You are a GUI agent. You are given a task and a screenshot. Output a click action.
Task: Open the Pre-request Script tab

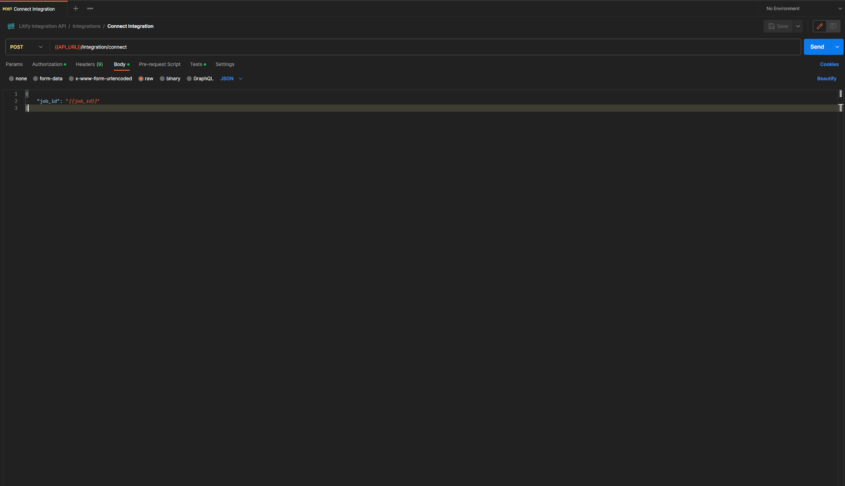pos(159,64)
